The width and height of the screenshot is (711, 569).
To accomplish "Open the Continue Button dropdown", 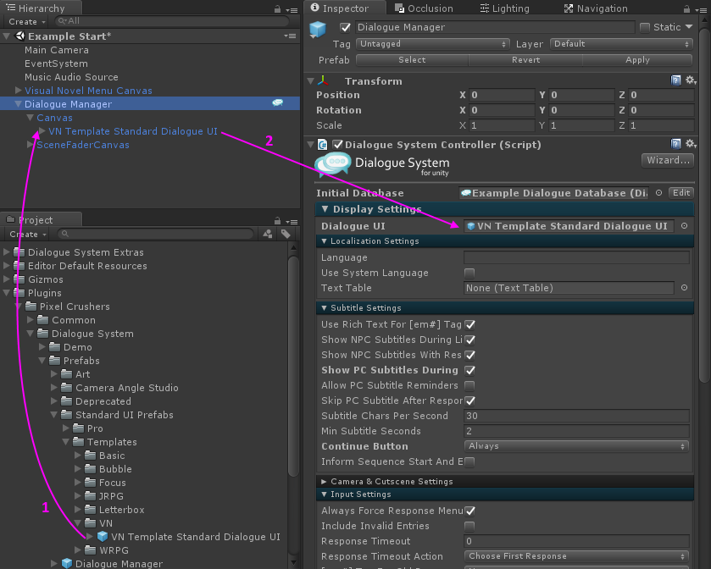I will pyautogui.click(x=576, y=446).
